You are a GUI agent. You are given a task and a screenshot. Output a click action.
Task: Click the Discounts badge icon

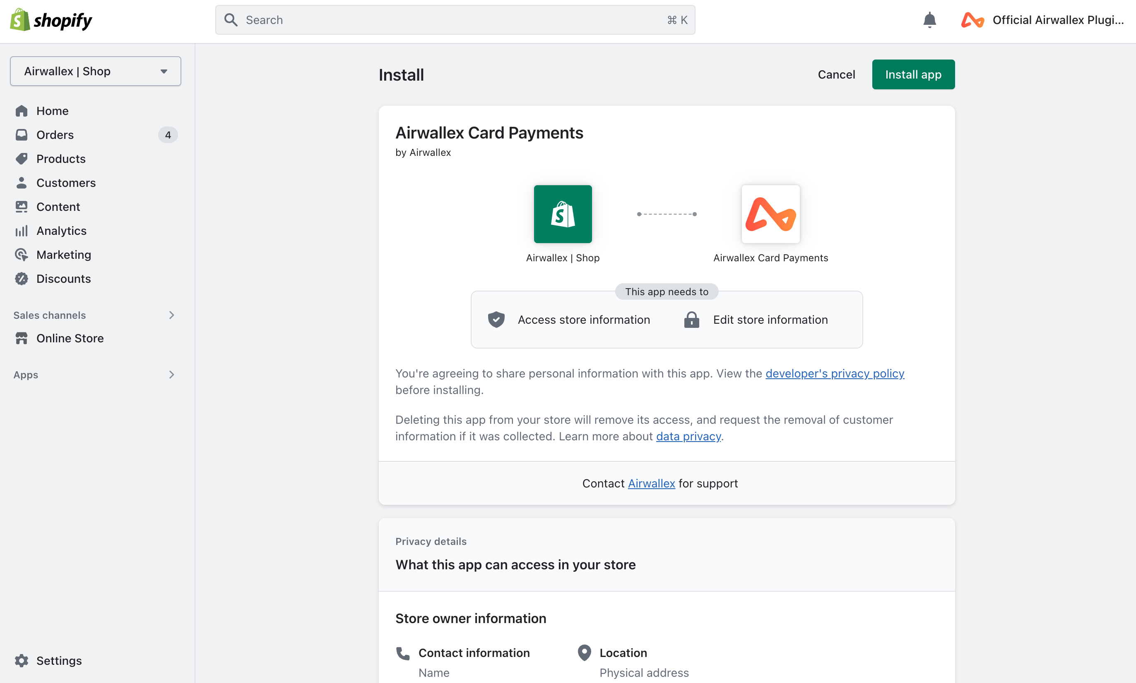[x=21, y=278]
